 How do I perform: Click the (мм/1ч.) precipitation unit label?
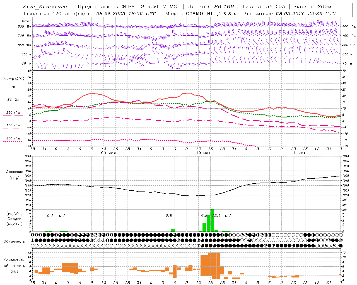click(x=14, y=224)
